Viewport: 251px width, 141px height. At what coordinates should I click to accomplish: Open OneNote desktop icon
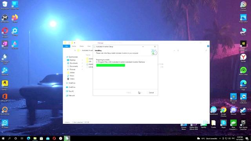tap(5, 45)
